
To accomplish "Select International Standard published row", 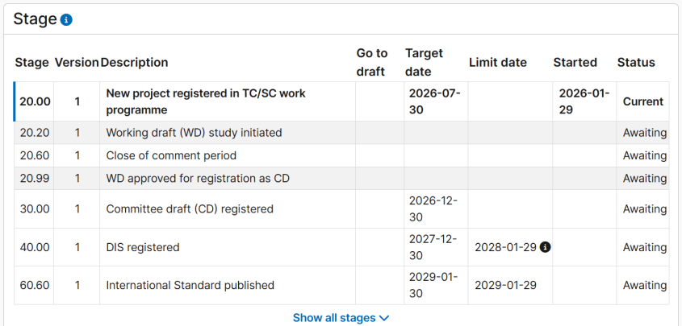I will point(190,285).
